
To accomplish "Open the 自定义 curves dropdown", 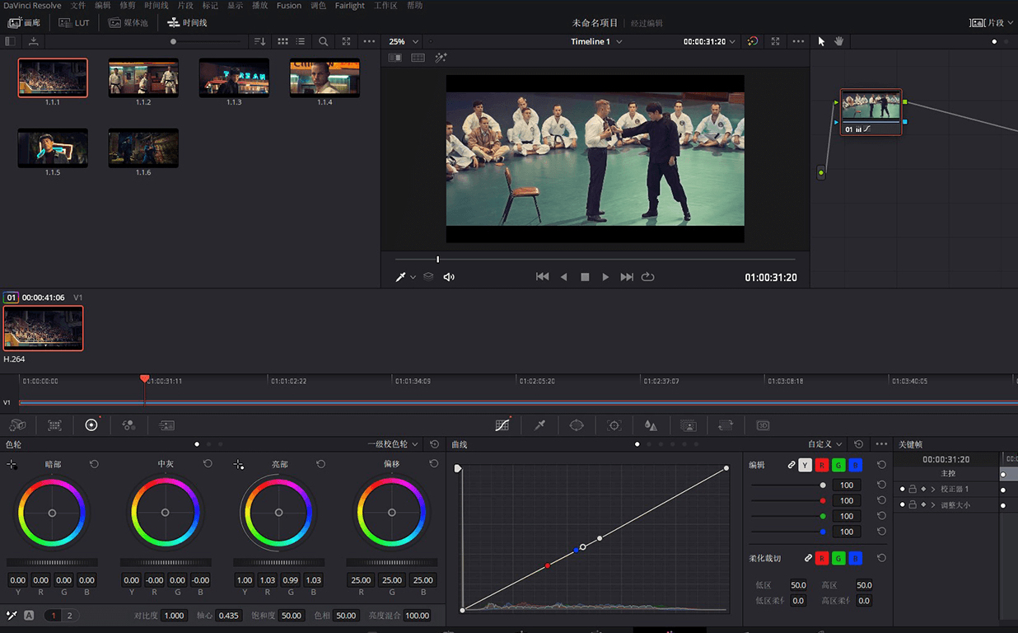I will click(x=825, y=444).
